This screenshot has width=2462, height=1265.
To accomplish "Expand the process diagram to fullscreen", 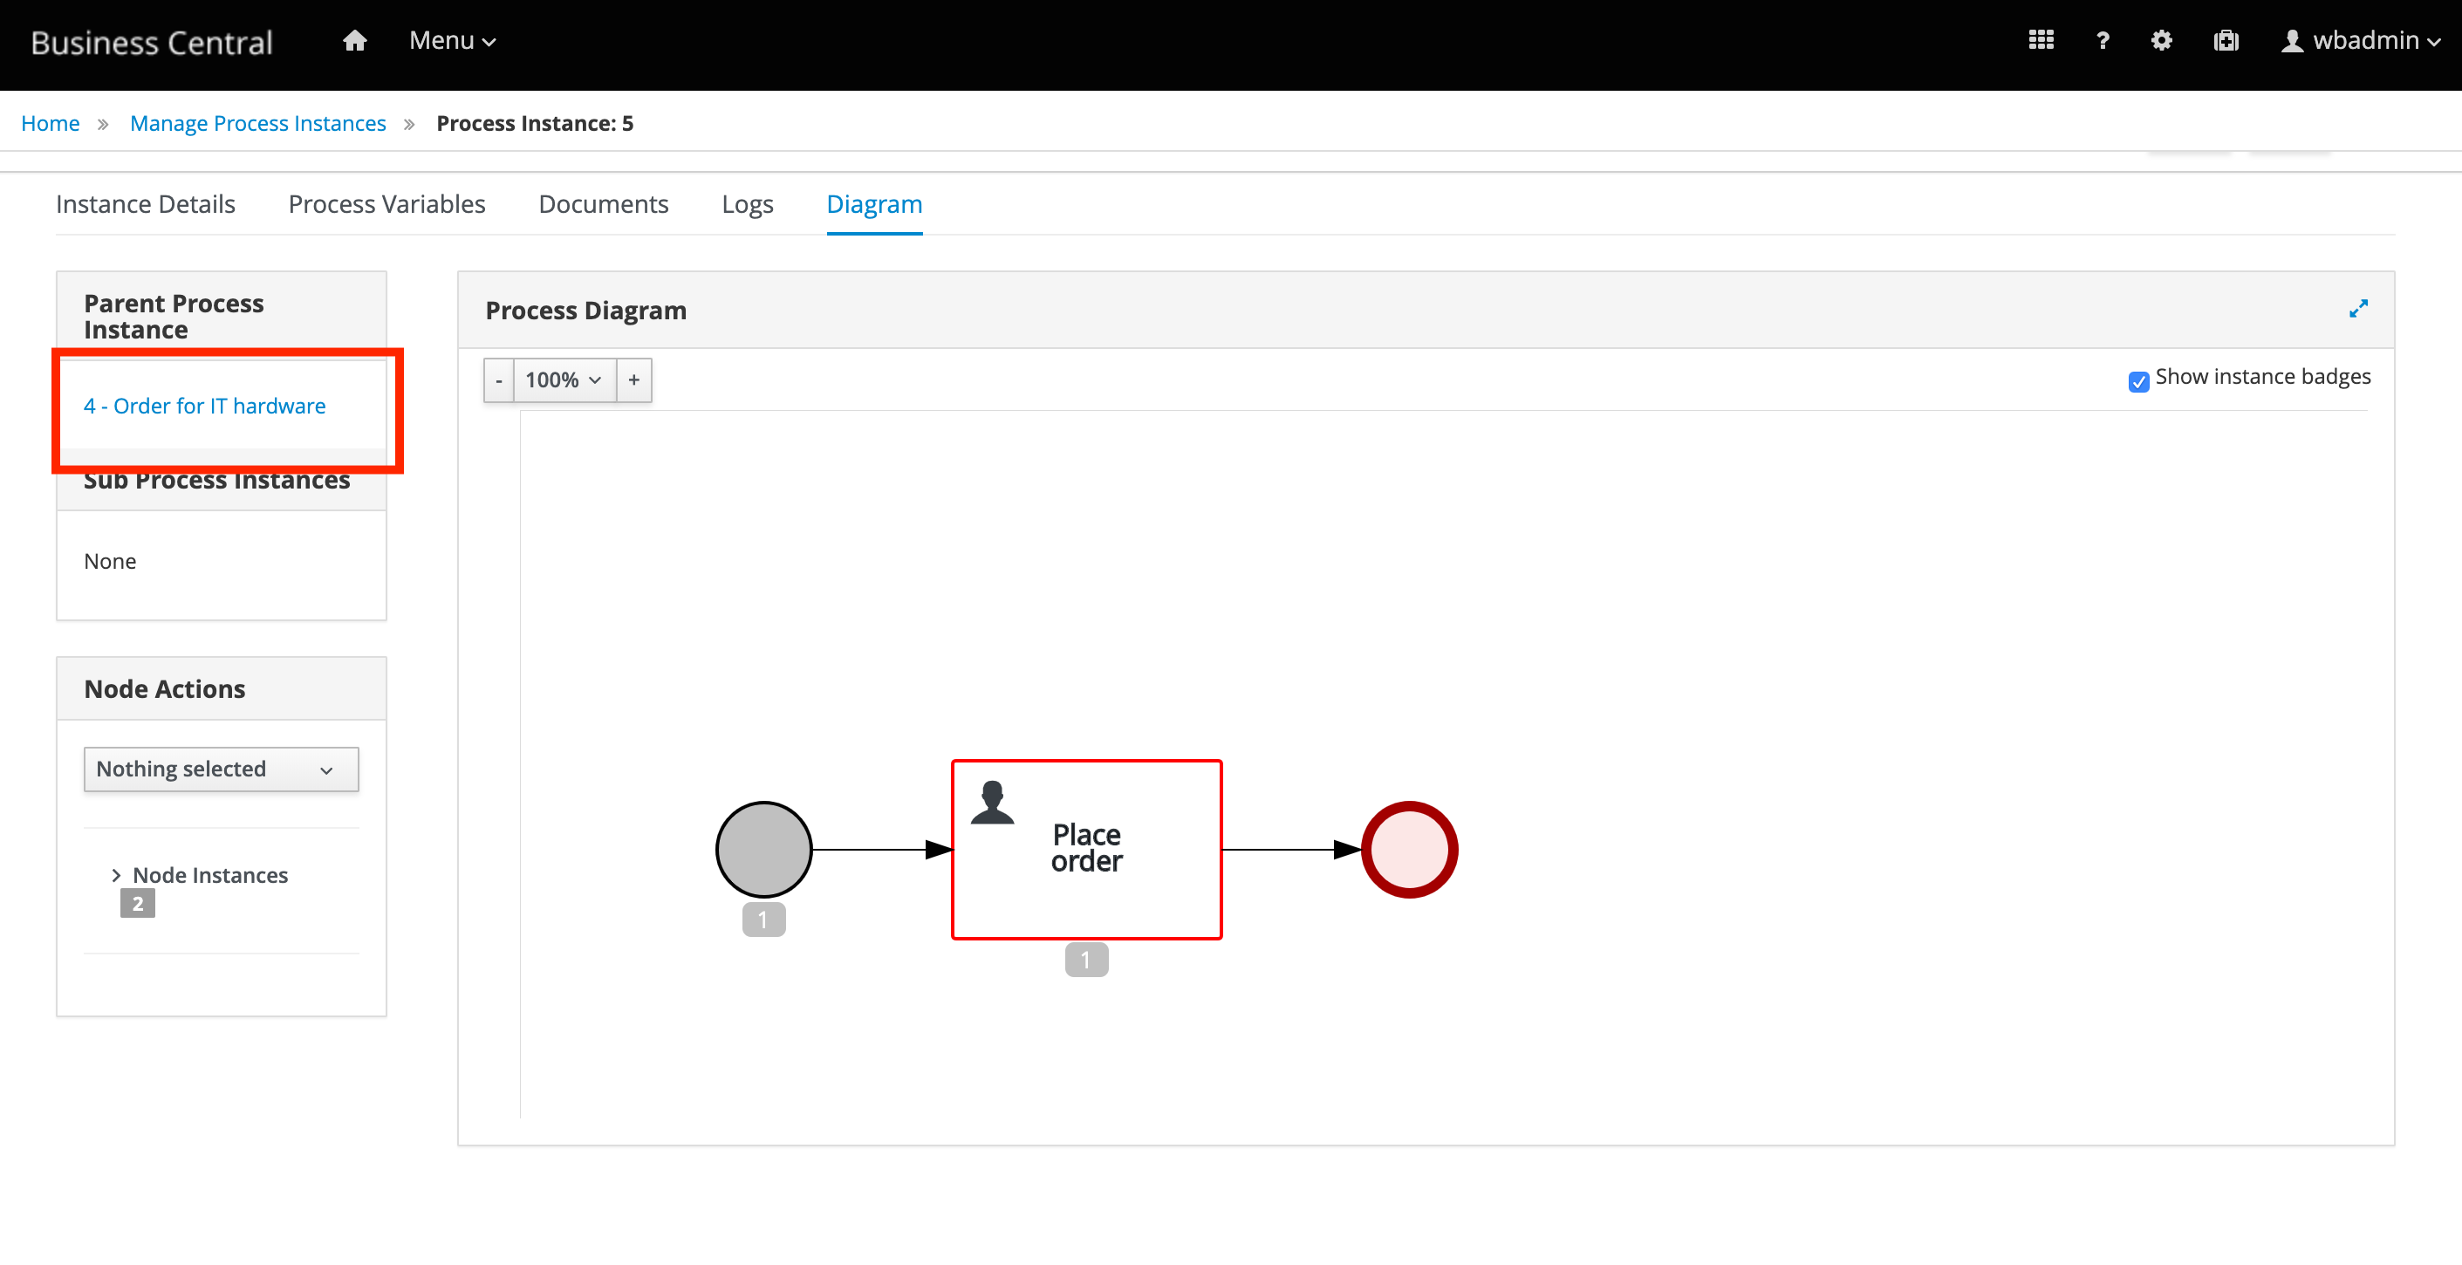I will pyautogui.click(x=2358, y=309).
